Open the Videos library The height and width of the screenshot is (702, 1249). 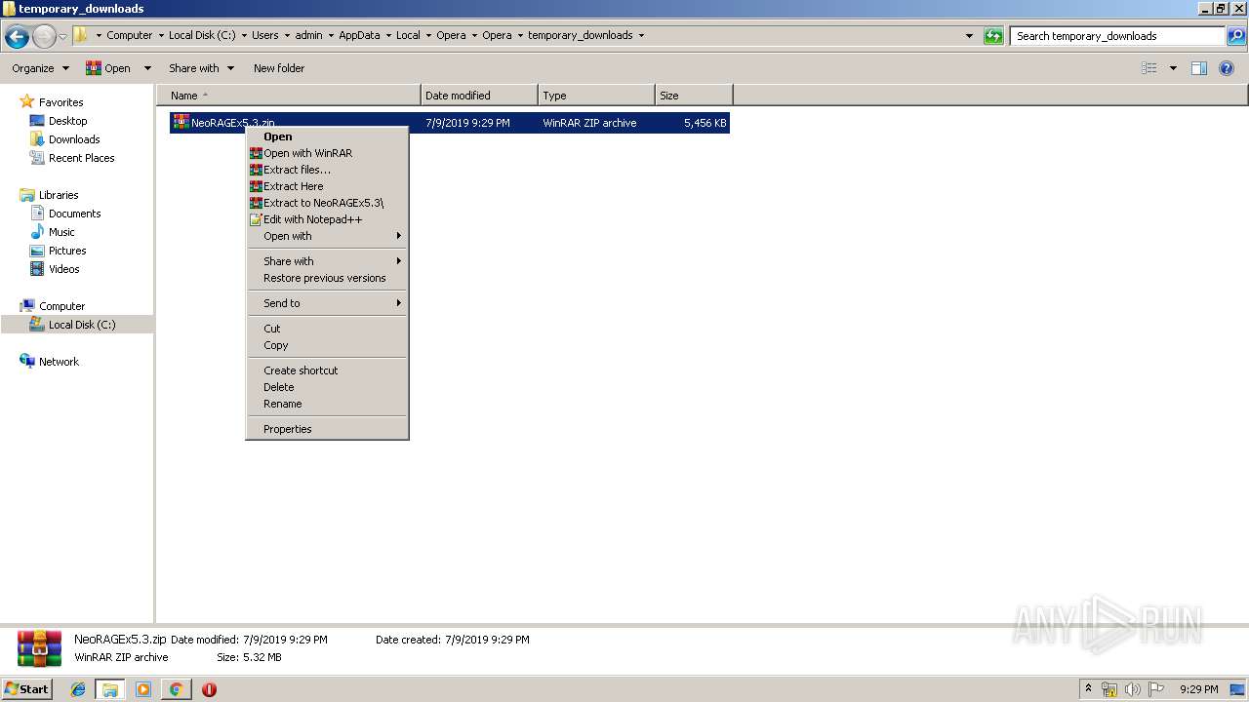click(x=63, y=269)
